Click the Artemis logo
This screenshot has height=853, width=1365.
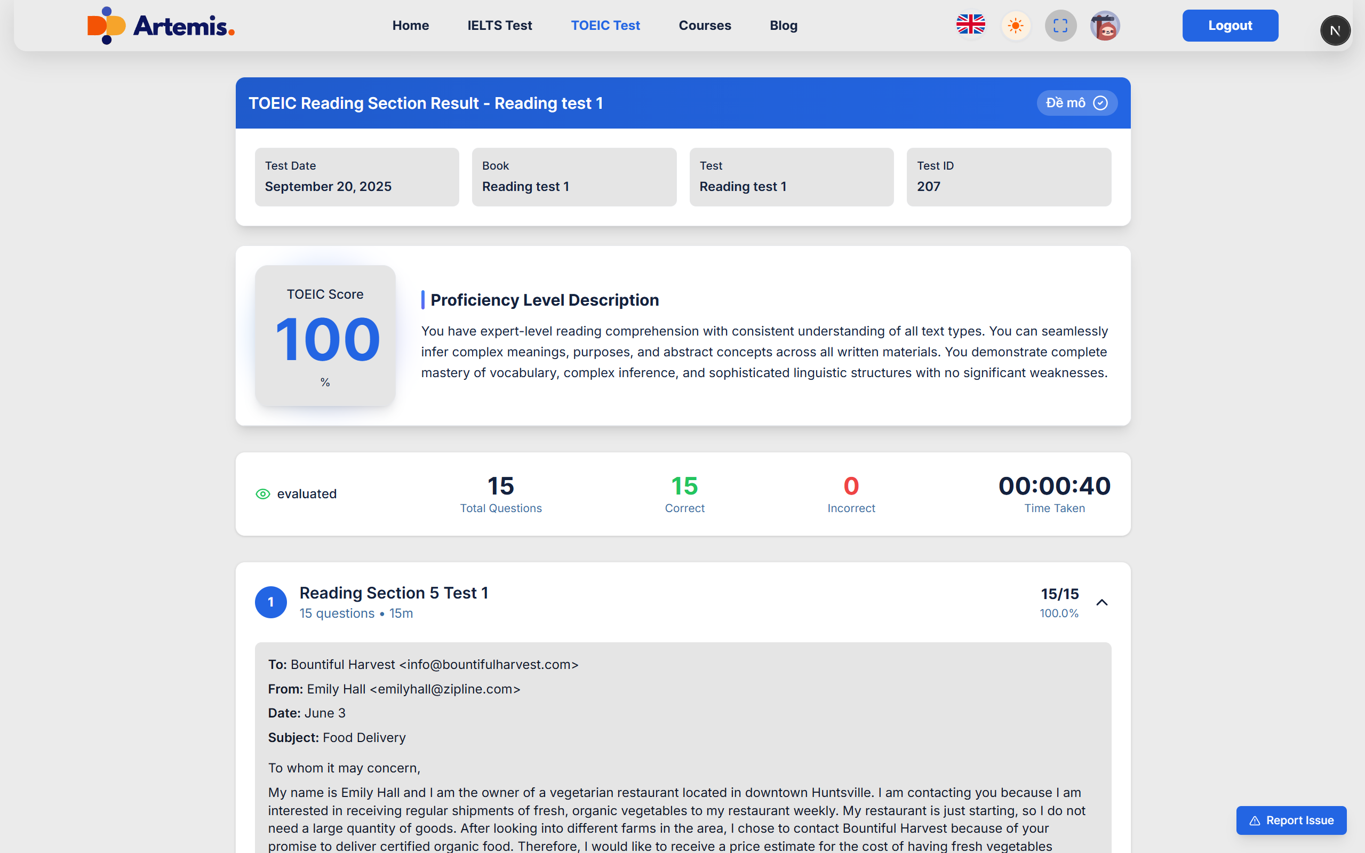point(161,26)
